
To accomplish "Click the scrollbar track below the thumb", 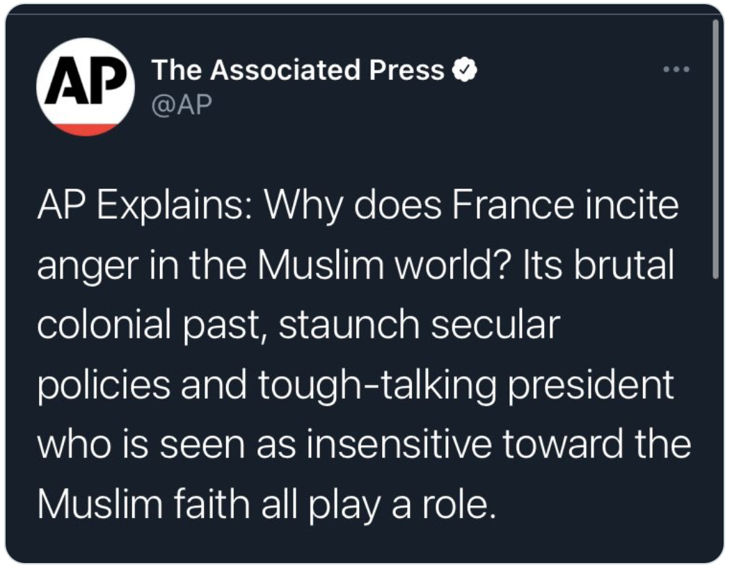I will (x=715, y=417).
